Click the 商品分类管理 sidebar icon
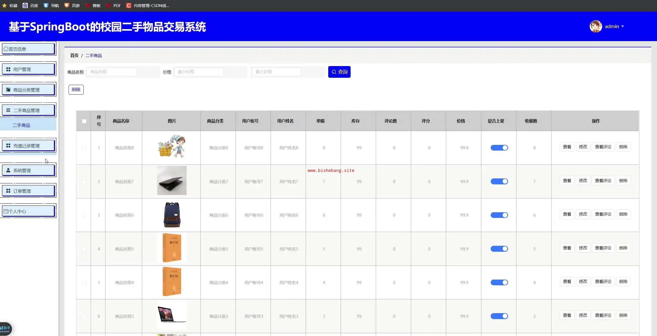Image resolution: width=657 pixels, height=336 pixels. pos(8,90)
